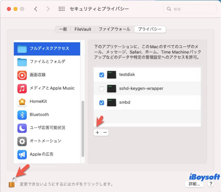The image size is (221, 192).
Task: Switch to the FileVault tab
Action: pos(83,29)
